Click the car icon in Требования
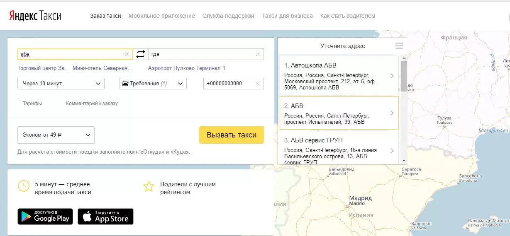Image resolution: width=510 pixels, height=236 pixels. (125, 84)
